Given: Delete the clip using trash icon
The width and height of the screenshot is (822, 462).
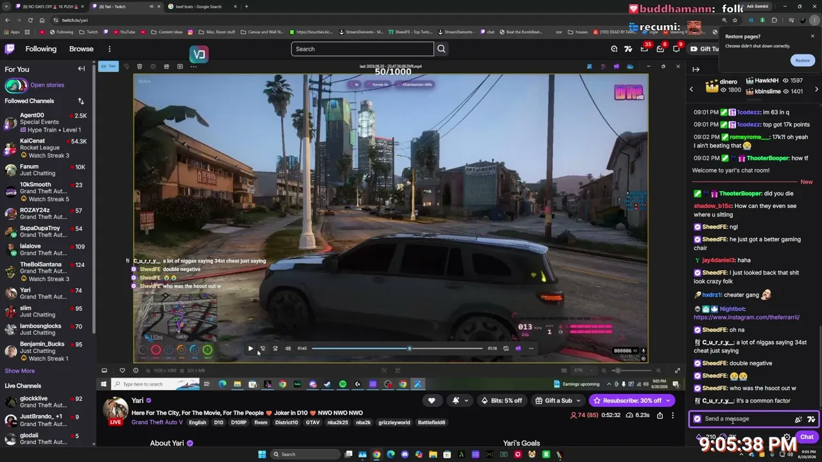Looking at the screenshot, I should pyautogui.click(x=139, y=66).
